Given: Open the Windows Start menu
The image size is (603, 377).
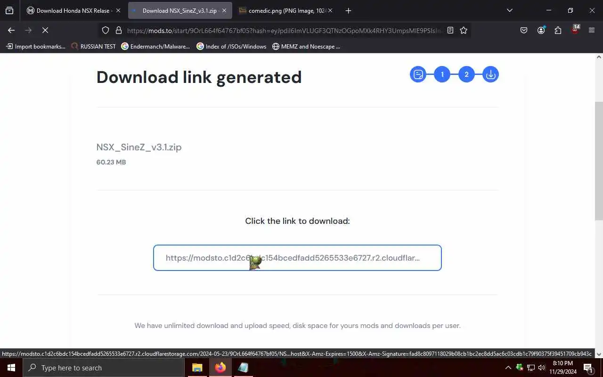Looking at the screenshot, I should (x=11, y=368).
